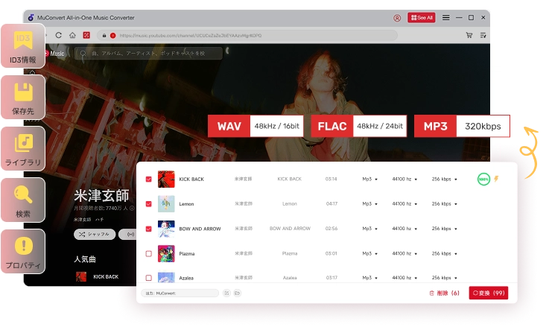
Task: Click the 米津玄師 artist name heading
Action: [x=101, y=196]
